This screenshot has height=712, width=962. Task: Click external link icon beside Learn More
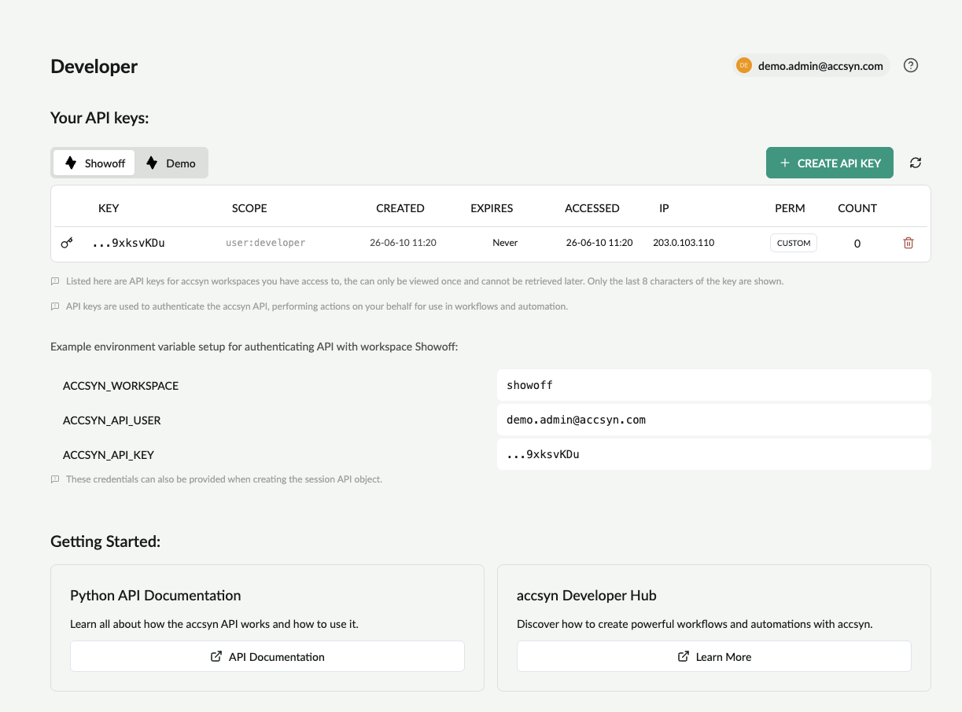click(684, 656)
